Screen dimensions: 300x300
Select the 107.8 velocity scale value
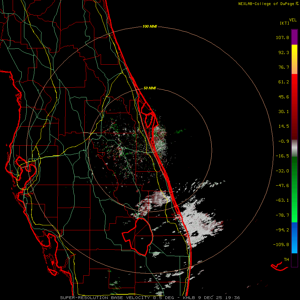click(282, 37)
